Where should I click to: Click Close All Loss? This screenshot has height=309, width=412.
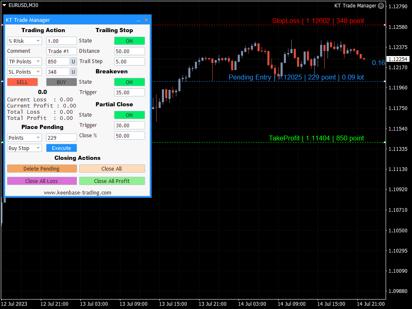coord(42,180)
